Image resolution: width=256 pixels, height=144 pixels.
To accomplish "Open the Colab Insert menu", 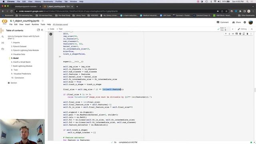I will tap(28, 24).
